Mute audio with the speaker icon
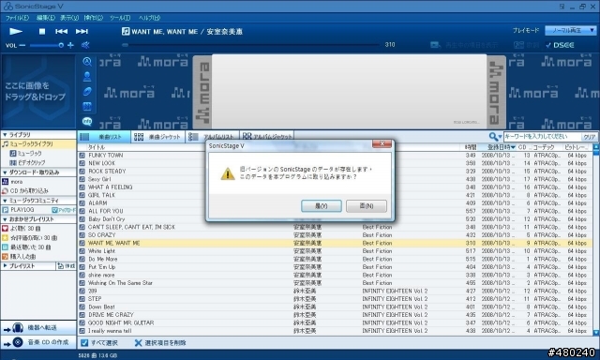This screenshot has height=360, width=600. tap(85, 45)
